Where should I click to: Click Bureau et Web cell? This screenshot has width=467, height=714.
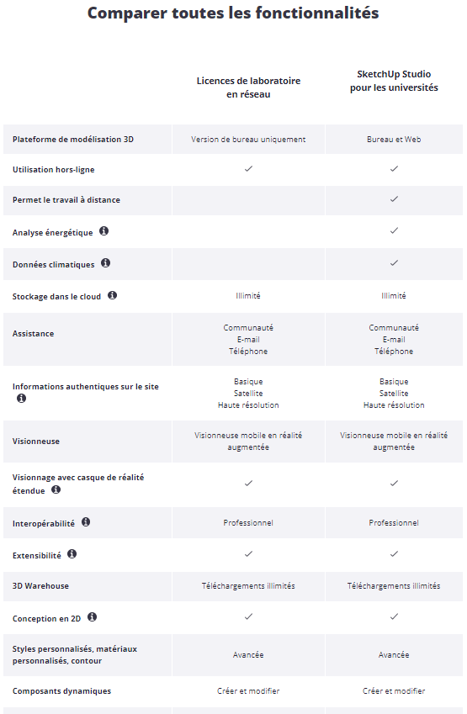coord(394,140)
